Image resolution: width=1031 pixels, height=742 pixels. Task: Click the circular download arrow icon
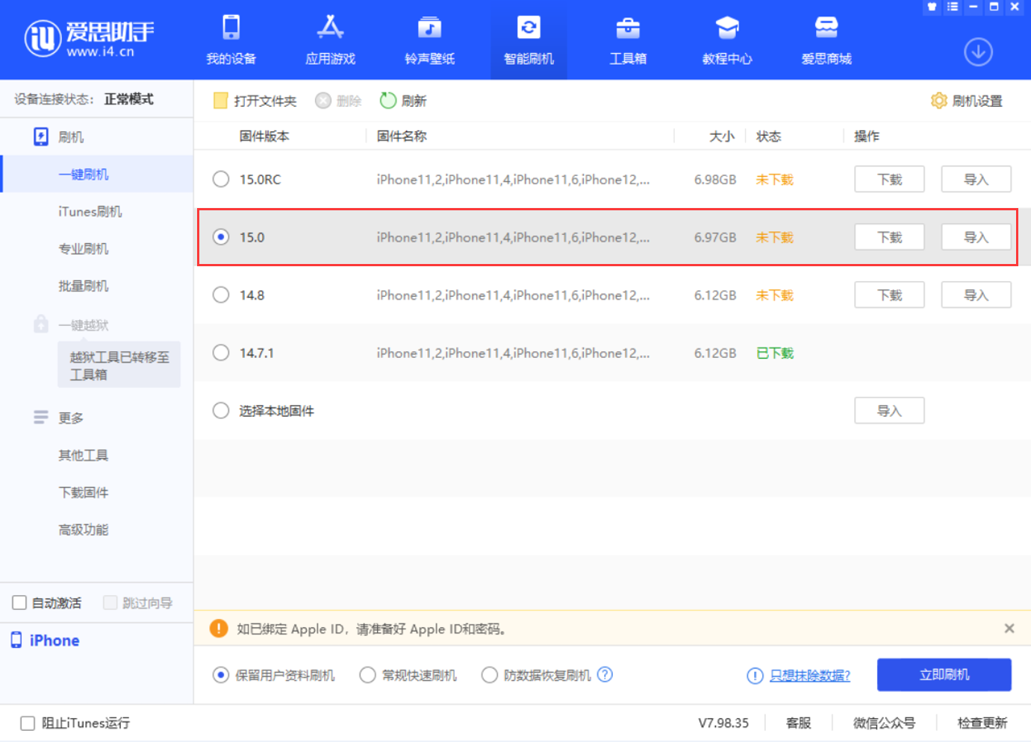pos(978,51)
